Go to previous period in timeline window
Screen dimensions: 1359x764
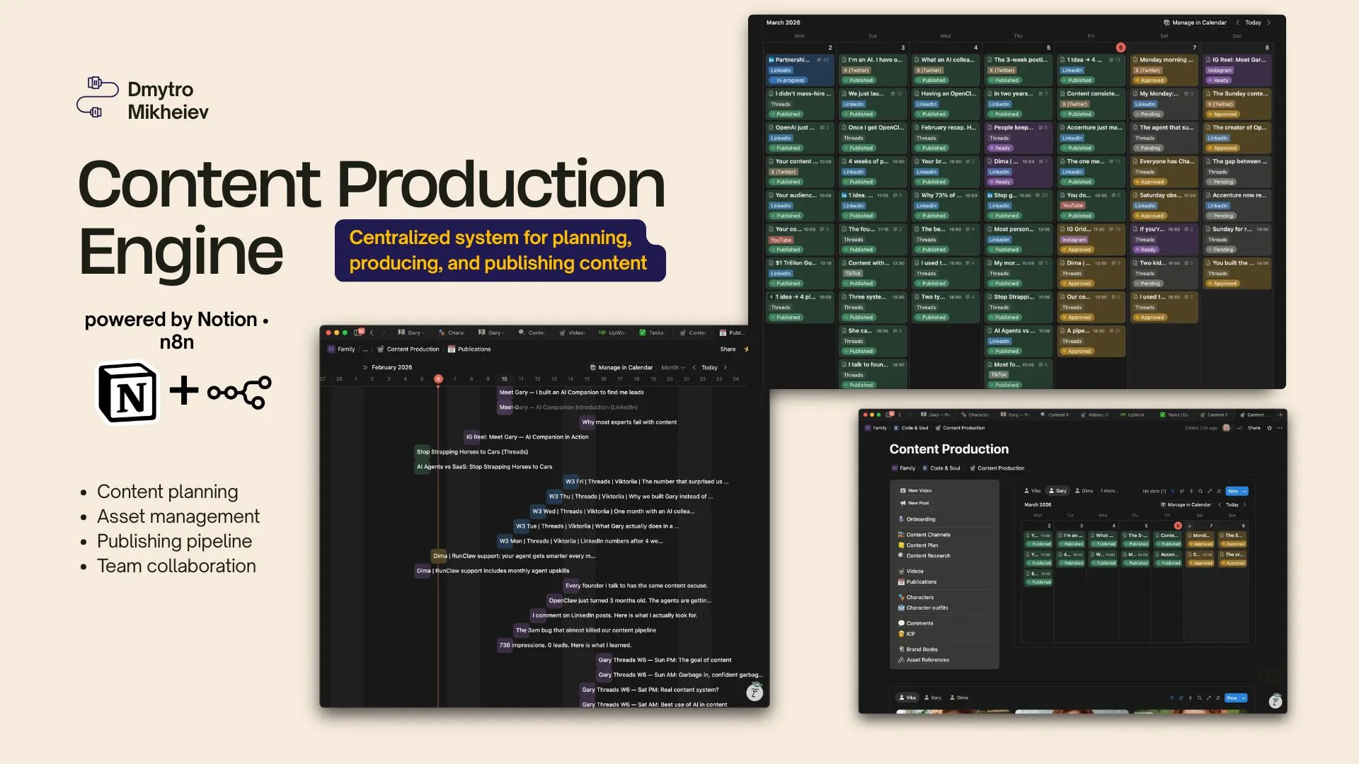tap(694, 367)
